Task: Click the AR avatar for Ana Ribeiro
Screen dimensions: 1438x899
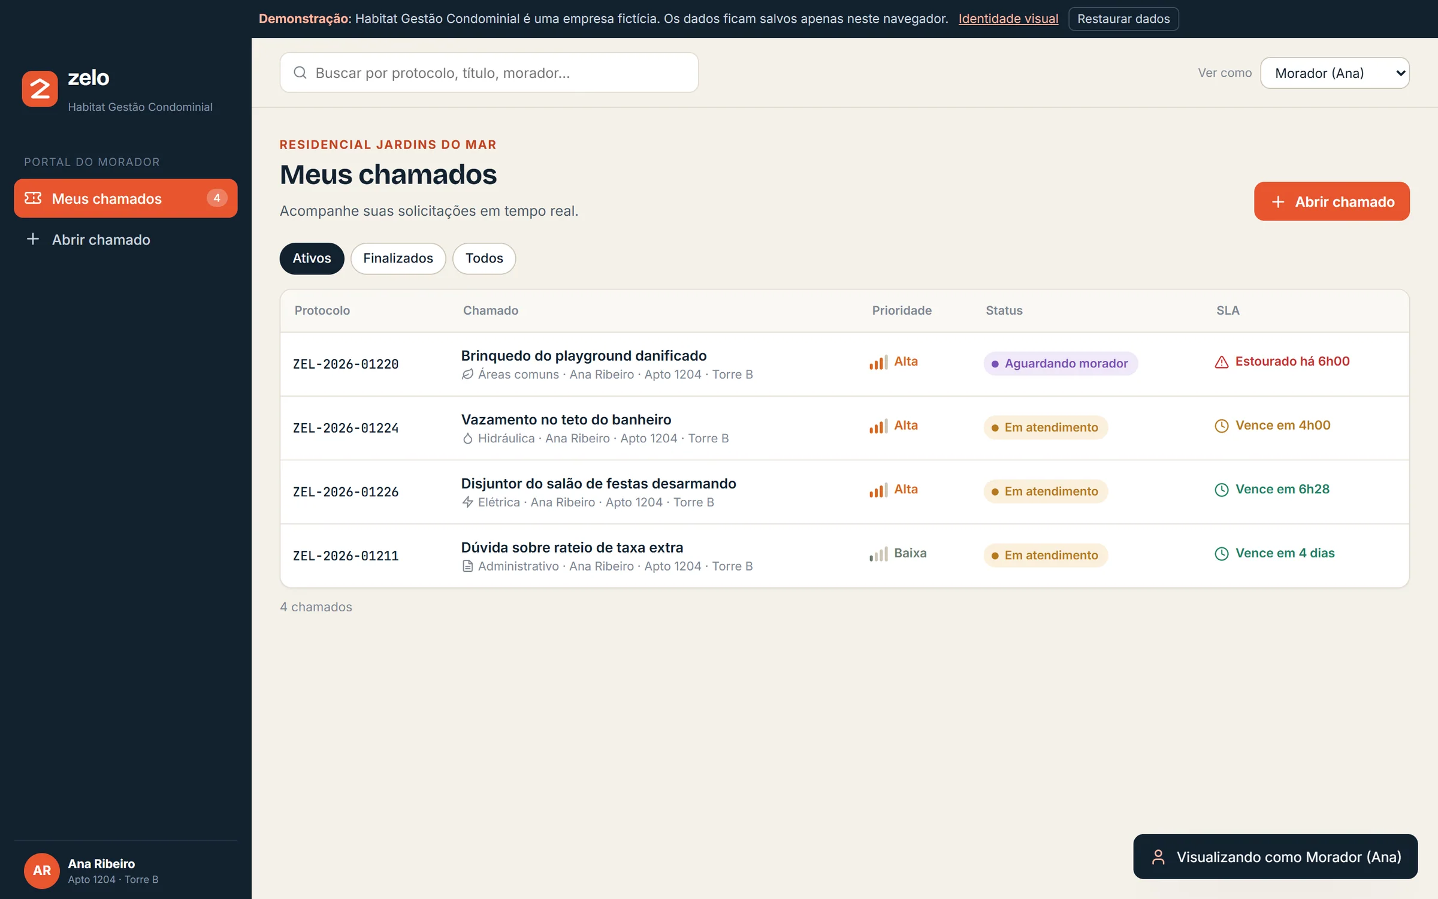Action: (x=41, y=870)
